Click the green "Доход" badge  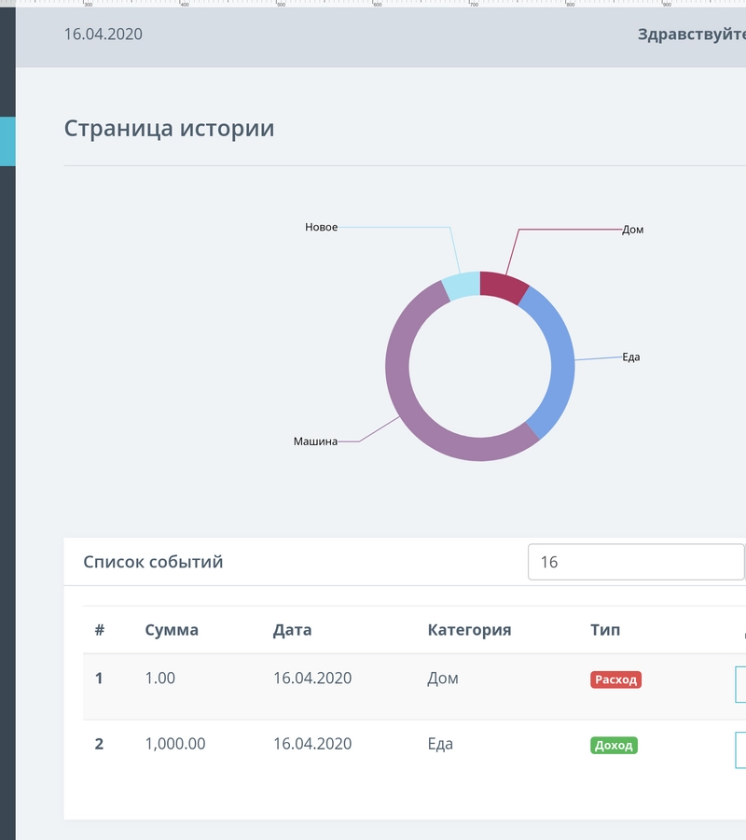pyautogui.click(x=614, y=745)
